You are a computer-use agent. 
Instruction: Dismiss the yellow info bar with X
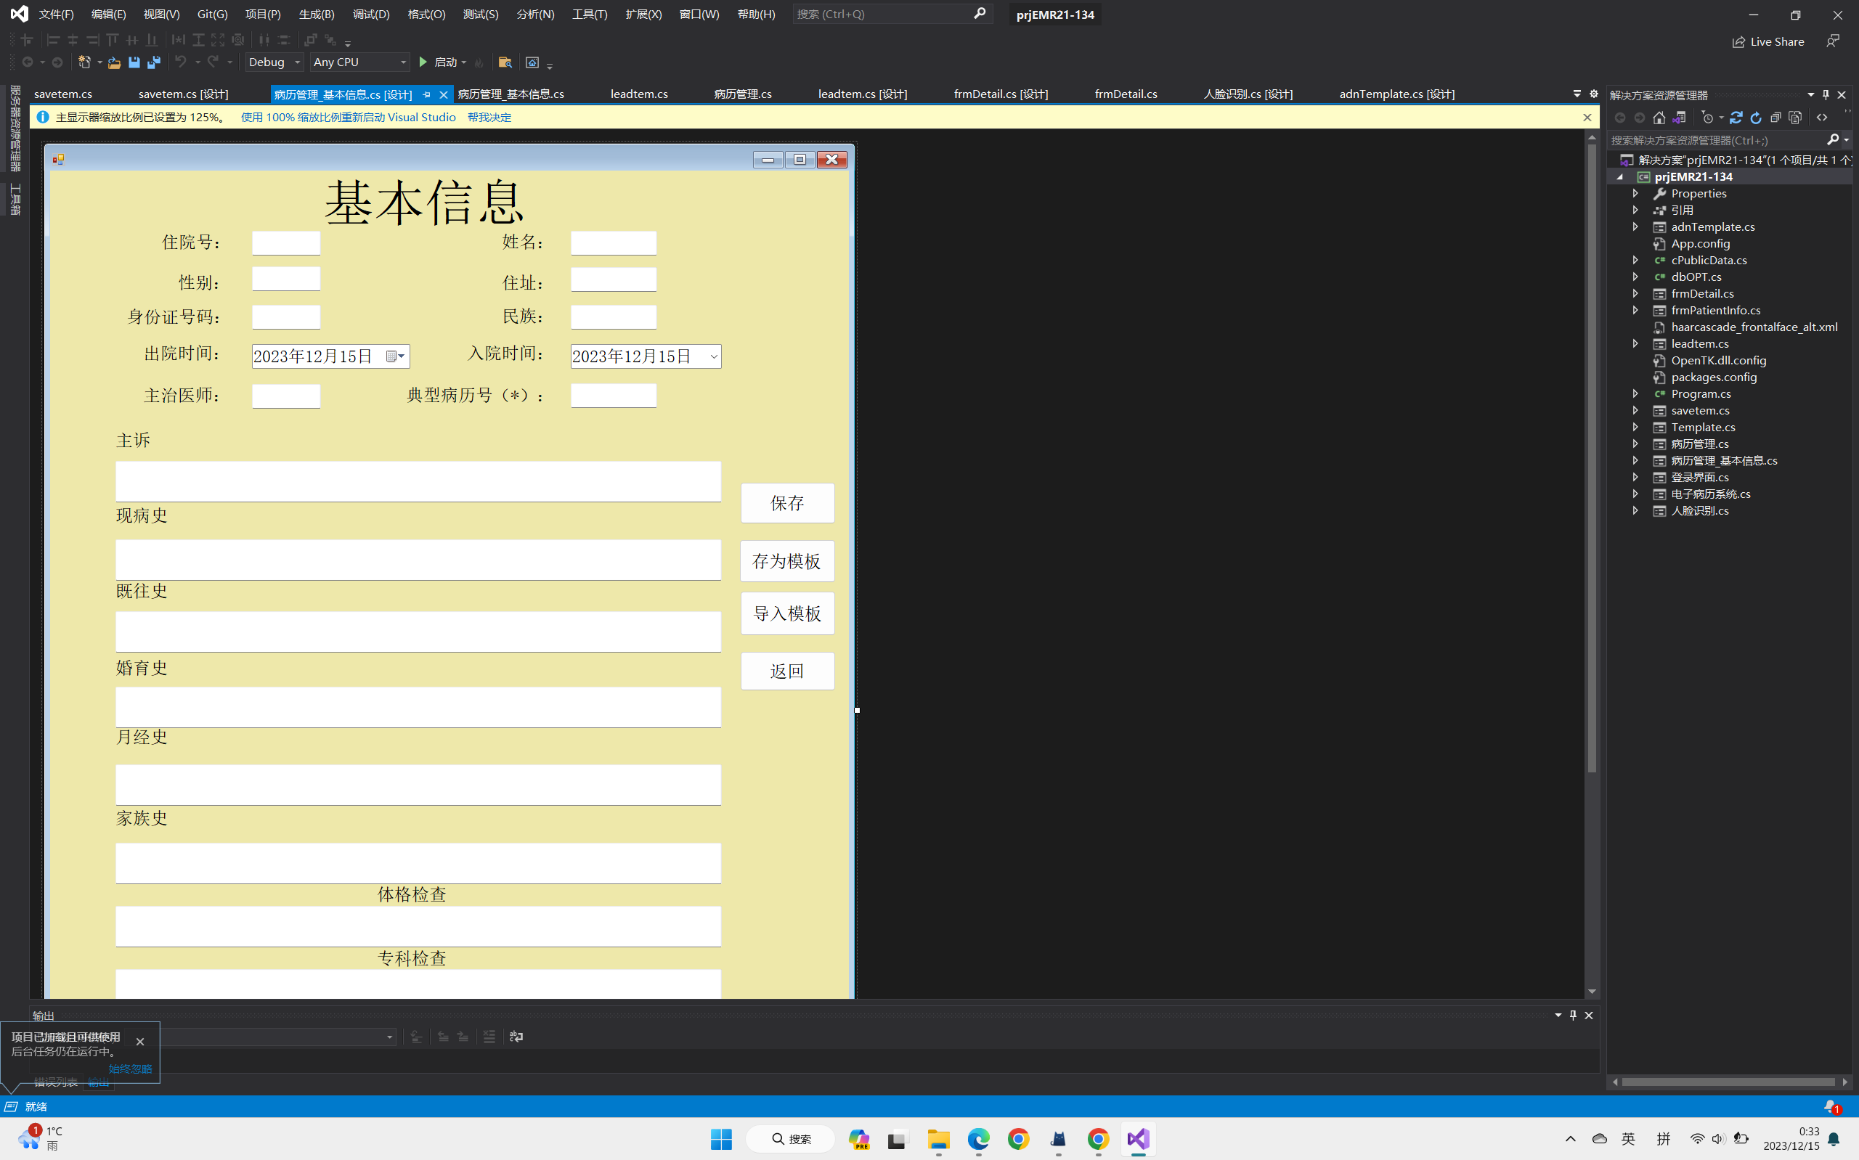[x=1587, y=118]
